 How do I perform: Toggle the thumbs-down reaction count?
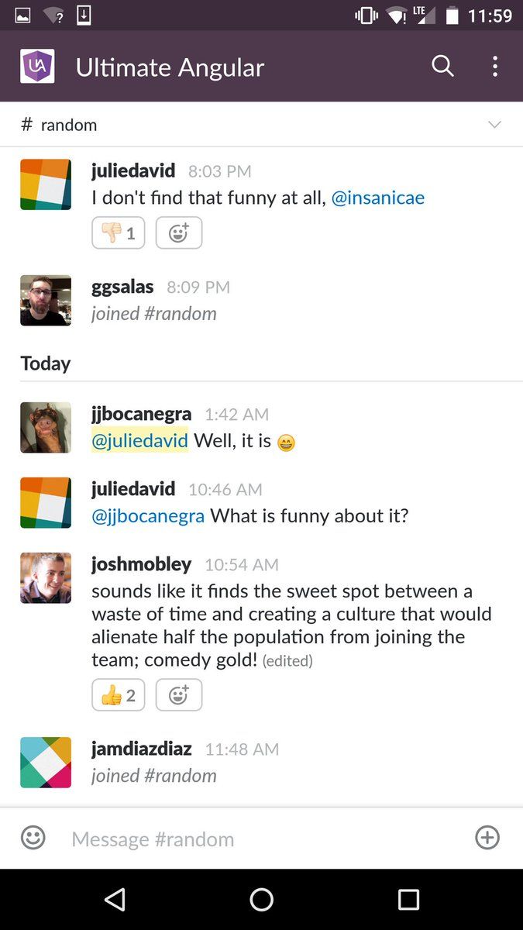click(x=119, y=232)
